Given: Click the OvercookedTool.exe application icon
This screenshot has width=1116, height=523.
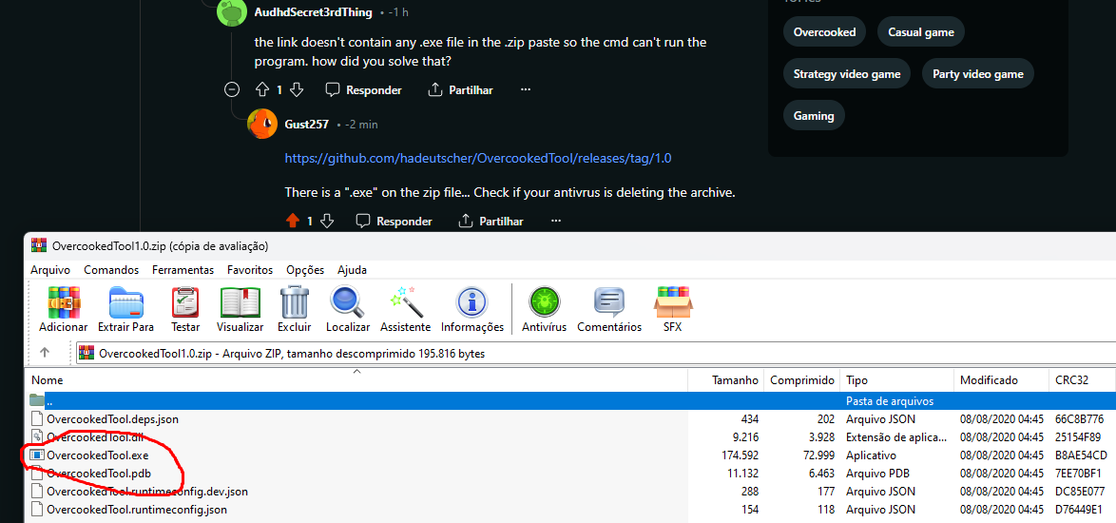Looking at the screenshot, I should 37,455.
